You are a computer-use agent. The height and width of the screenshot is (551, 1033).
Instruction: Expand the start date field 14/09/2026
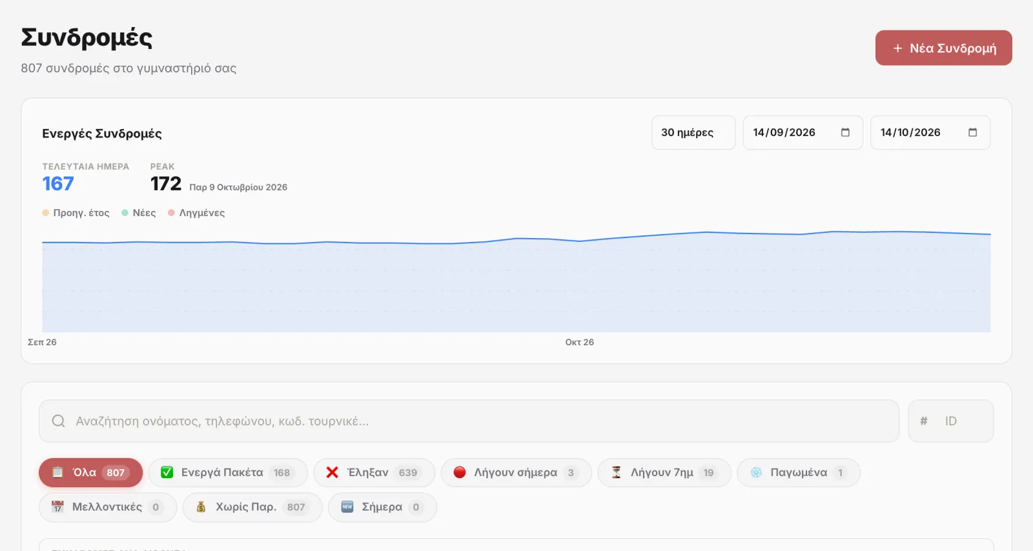(x=803, y=132)
